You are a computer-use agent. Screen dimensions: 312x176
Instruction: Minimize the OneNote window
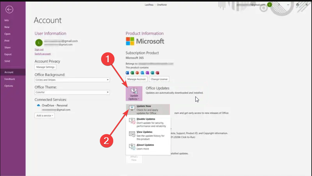pyautogui.click(x=288, y=5)
